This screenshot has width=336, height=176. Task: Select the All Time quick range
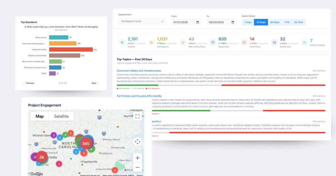pyautogui.click(x=298, y=22)
